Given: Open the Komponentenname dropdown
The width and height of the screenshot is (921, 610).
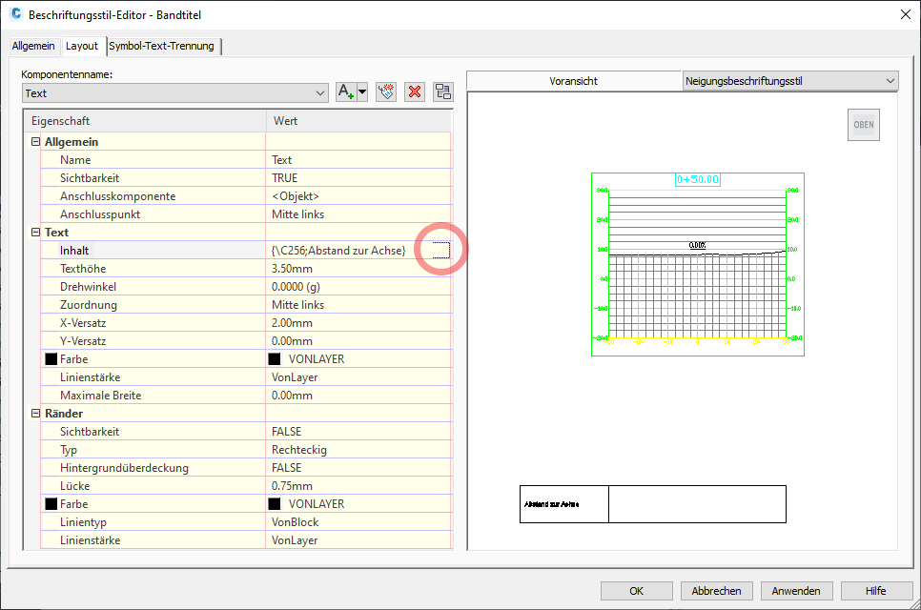Looking at the screenshot, I should coord(320,93).
